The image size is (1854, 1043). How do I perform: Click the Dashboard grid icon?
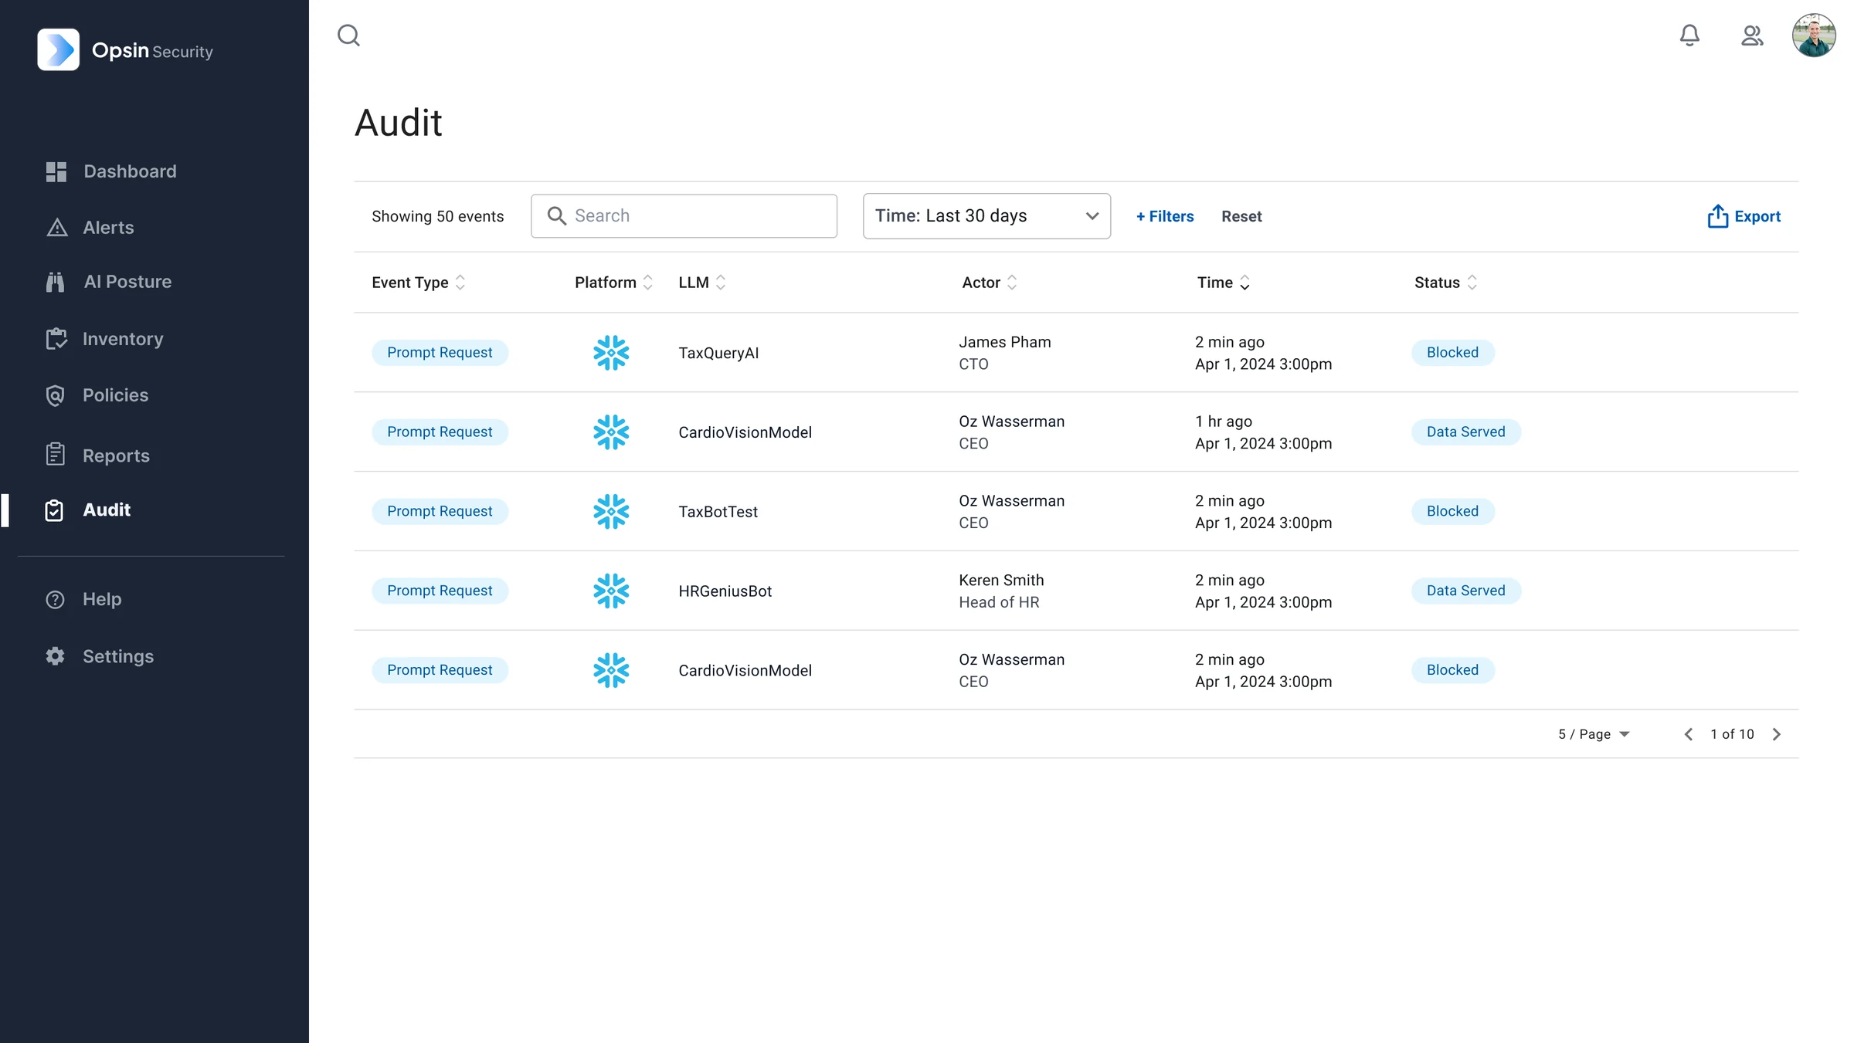coord(56,171)
